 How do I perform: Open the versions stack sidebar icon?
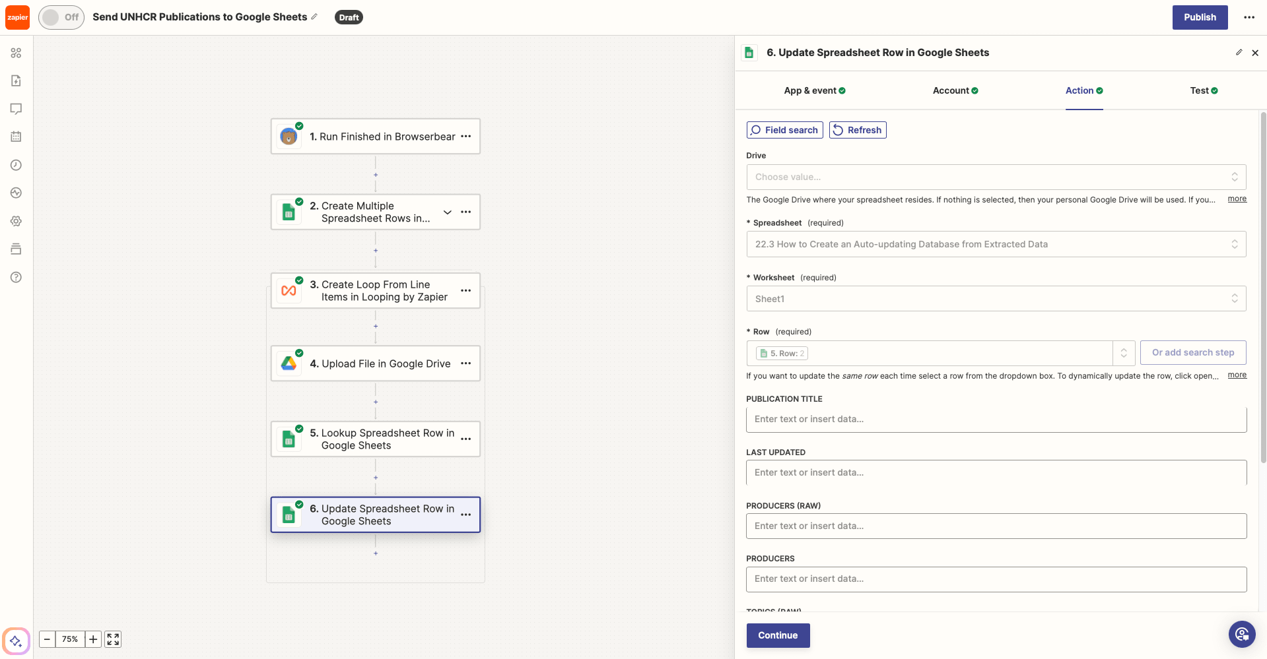17,249
